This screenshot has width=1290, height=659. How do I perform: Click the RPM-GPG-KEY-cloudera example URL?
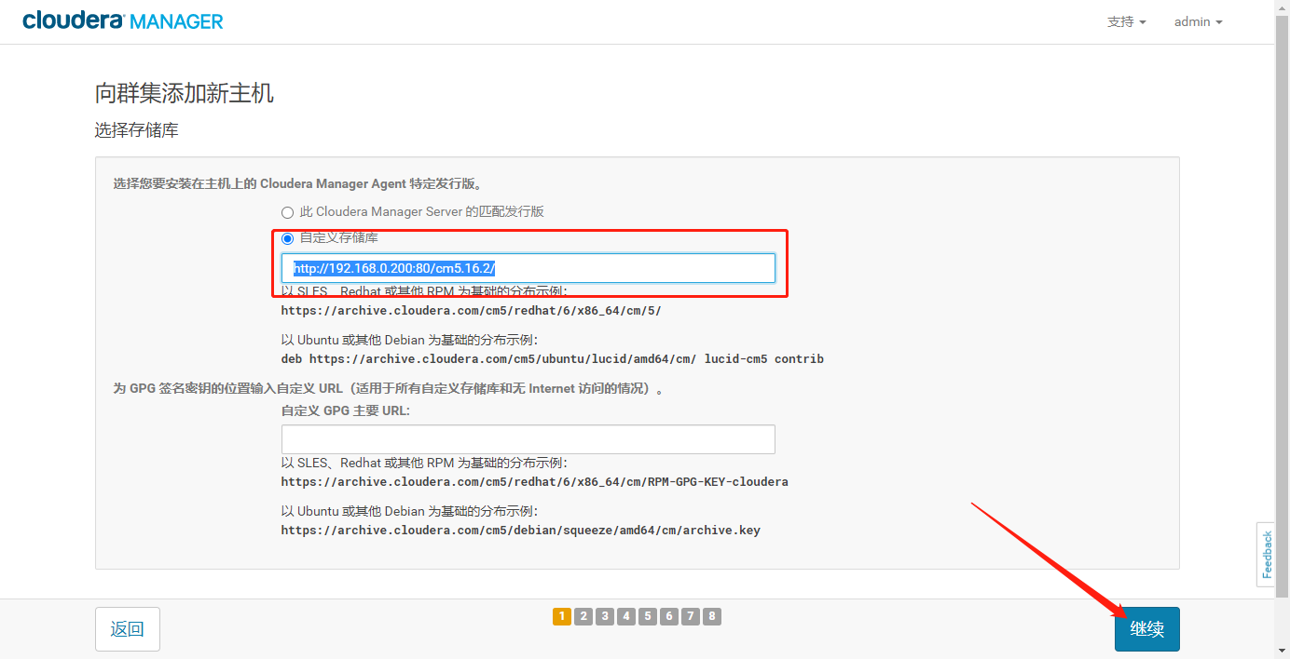coord(535,482)
